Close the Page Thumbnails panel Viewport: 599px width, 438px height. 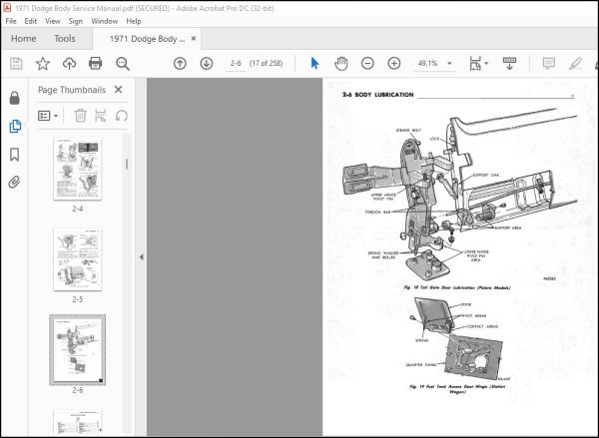pos(119,90)
